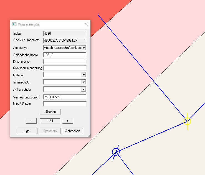Image resolution: width=205 pixels, height=175 pixels.
Task: Expand the Außenschutz combo box
Action: pos(84,89)
